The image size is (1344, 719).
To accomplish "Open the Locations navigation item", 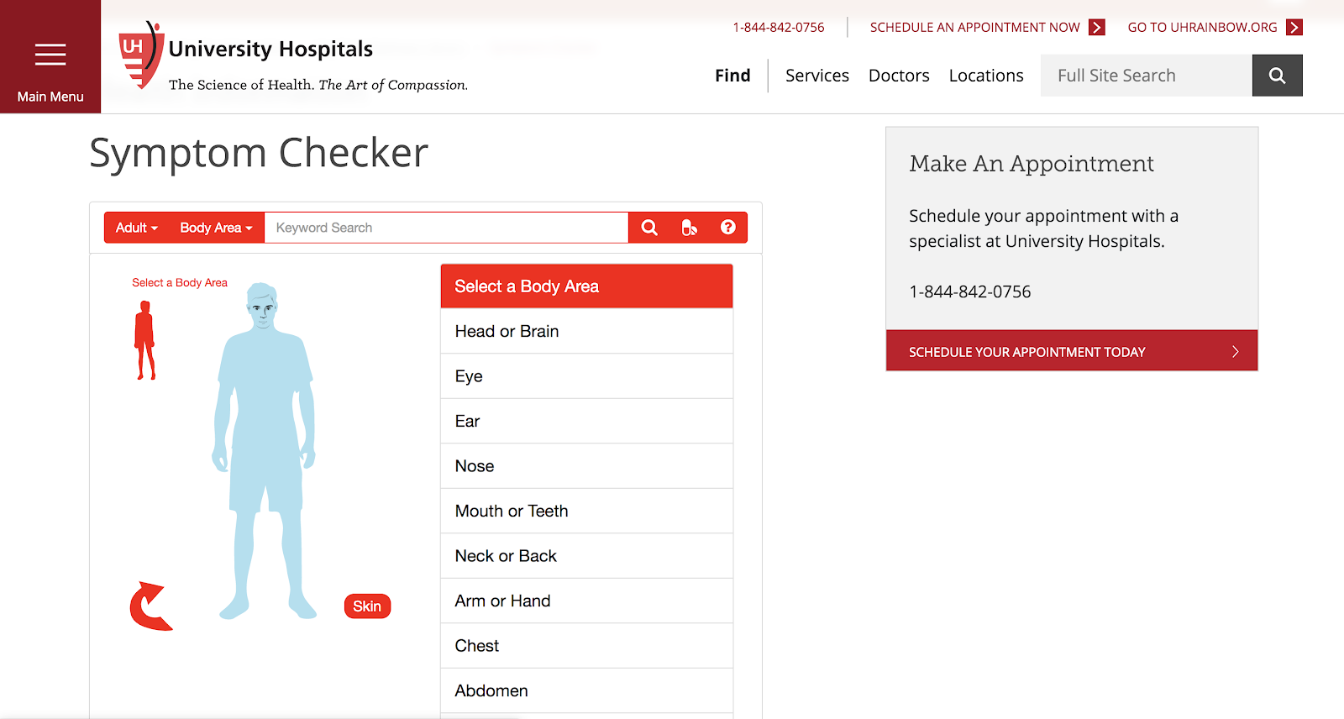I will click(x=986, y=76).
